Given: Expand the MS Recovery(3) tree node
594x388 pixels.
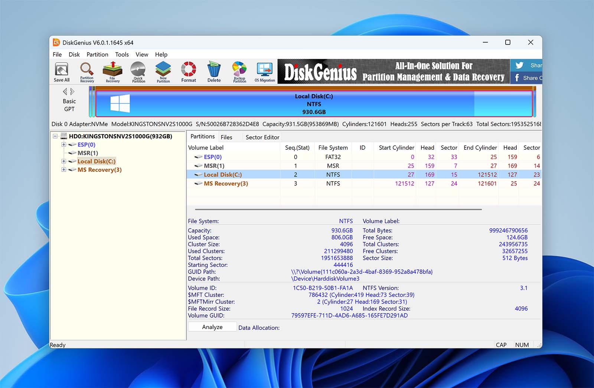Looking at the screenshot, I should pyautogui.click(x=64, y=170).
